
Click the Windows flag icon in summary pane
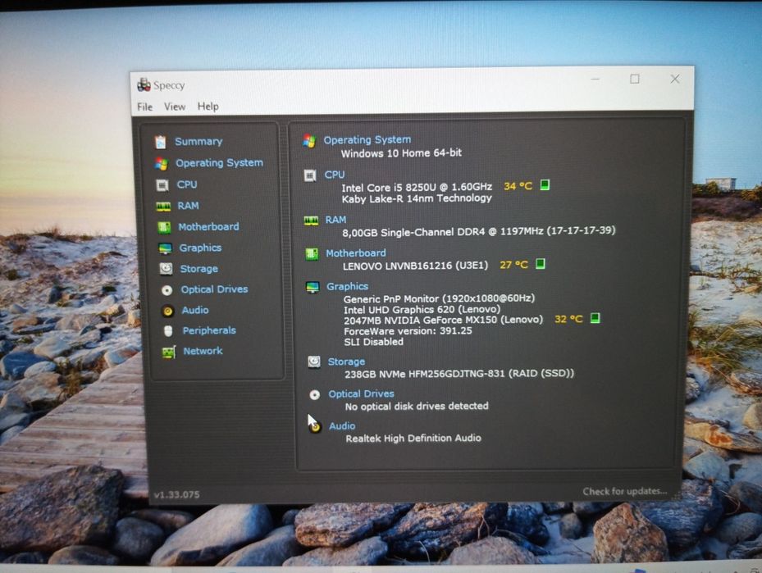[309, 141]
